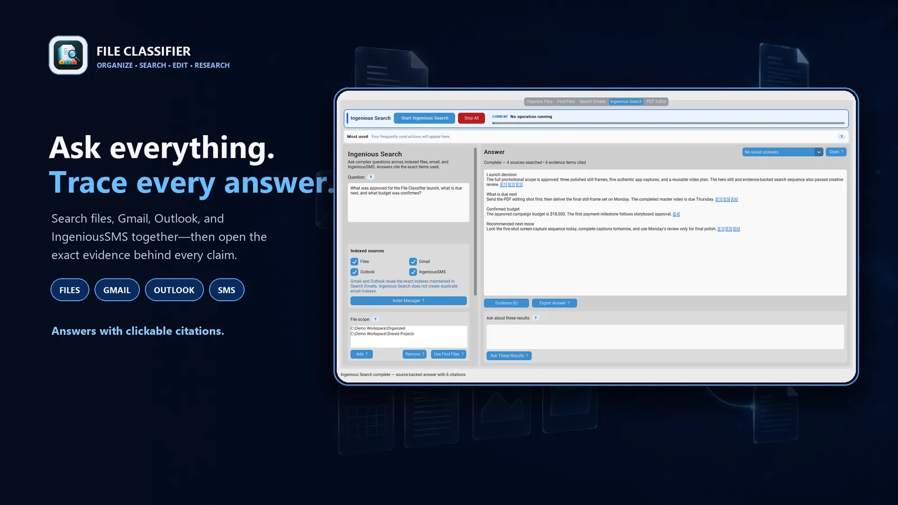
Task: Open citation E1 in Recommended next move
Action: pos(721,229)
